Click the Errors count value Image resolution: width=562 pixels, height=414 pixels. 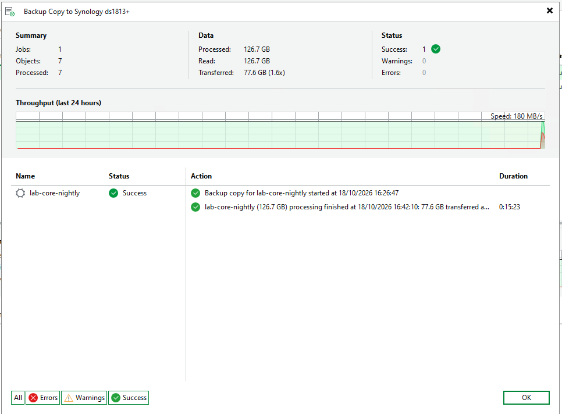(x=424, y=73)
